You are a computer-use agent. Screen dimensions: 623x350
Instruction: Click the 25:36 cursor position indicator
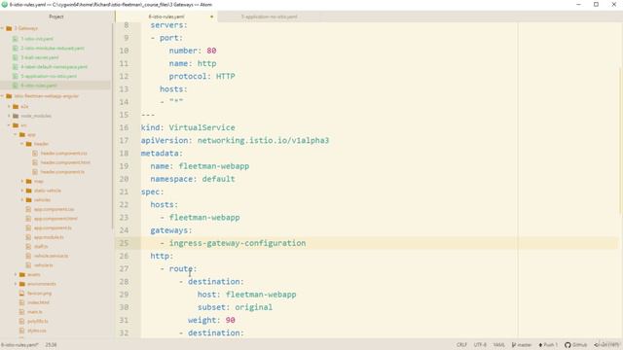point(51,345)
